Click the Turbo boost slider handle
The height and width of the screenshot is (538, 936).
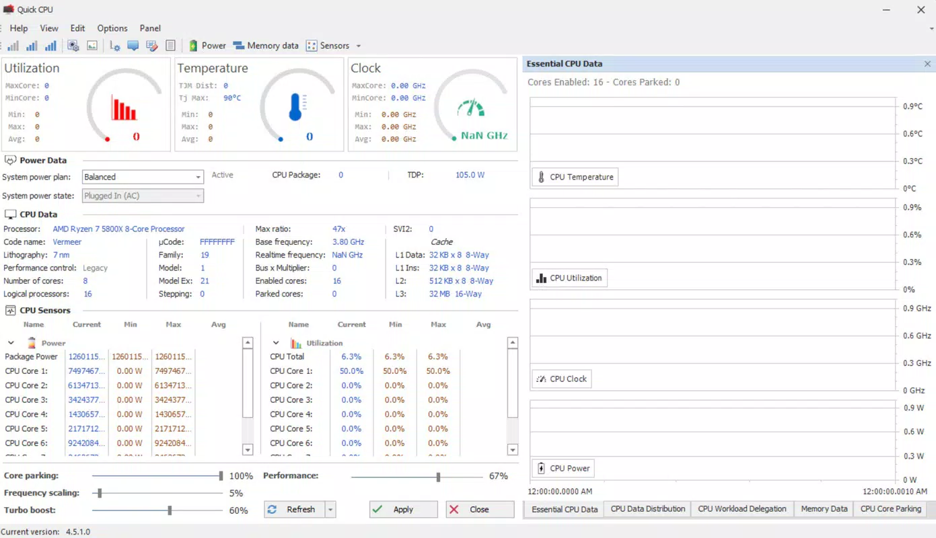tap(170, 510)
